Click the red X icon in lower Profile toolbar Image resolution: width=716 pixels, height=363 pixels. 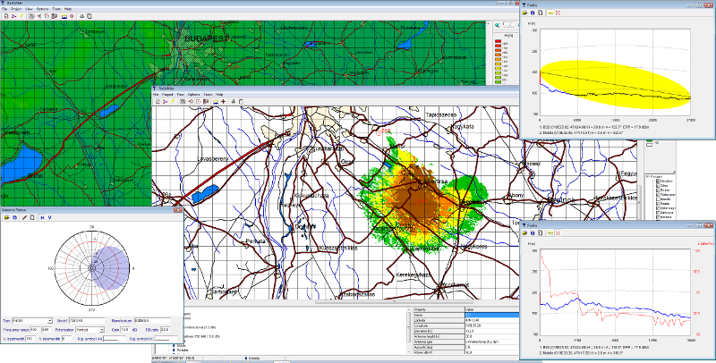click(558, 233)
